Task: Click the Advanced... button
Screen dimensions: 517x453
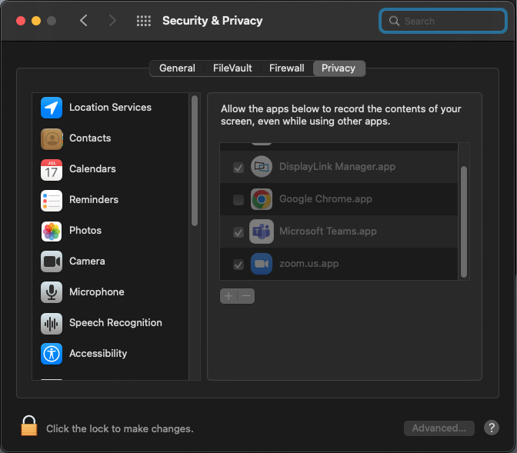Action: tap(439, 428)
